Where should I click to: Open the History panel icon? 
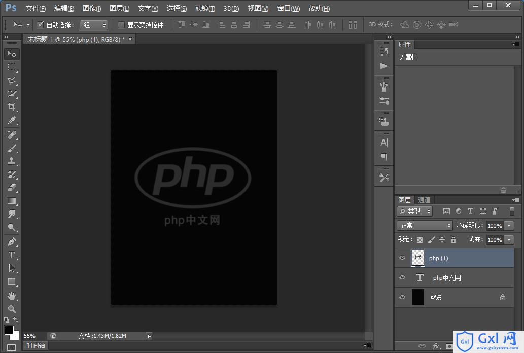coord(384,52)
